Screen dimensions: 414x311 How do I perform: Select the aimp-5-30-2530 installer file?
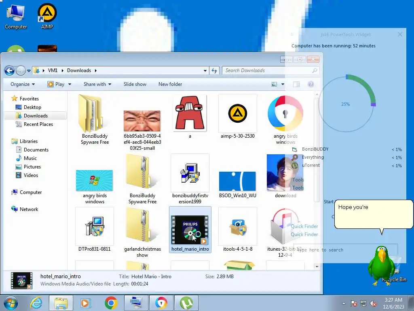[x=238, y=117]
